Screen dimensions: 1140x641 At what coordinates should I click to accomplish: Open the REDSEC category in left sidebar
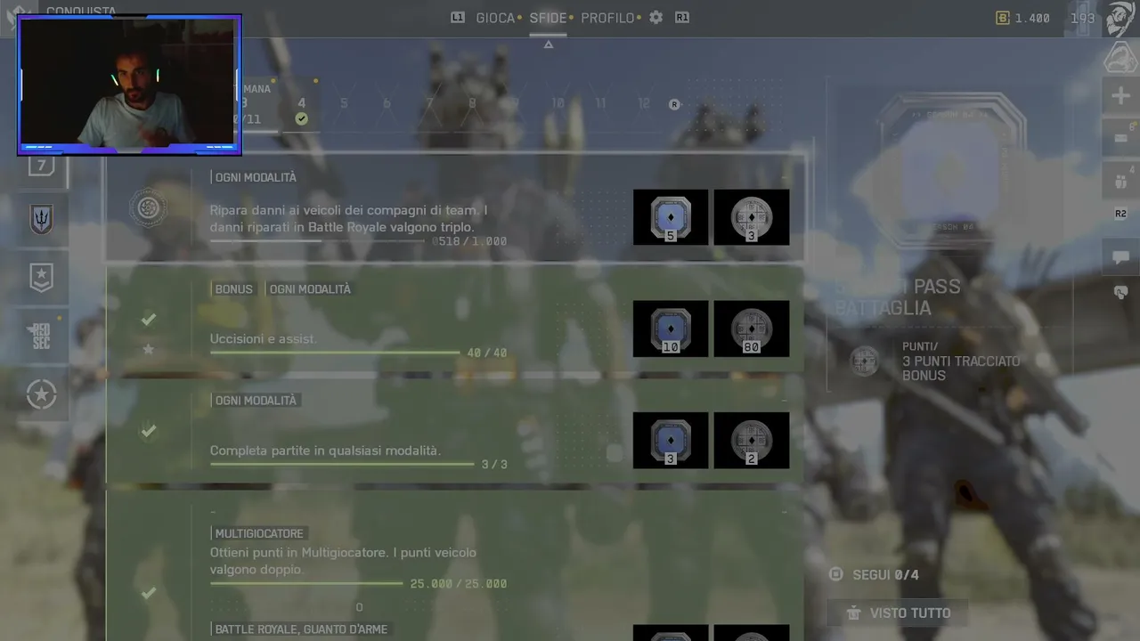(x=41, y=336)
